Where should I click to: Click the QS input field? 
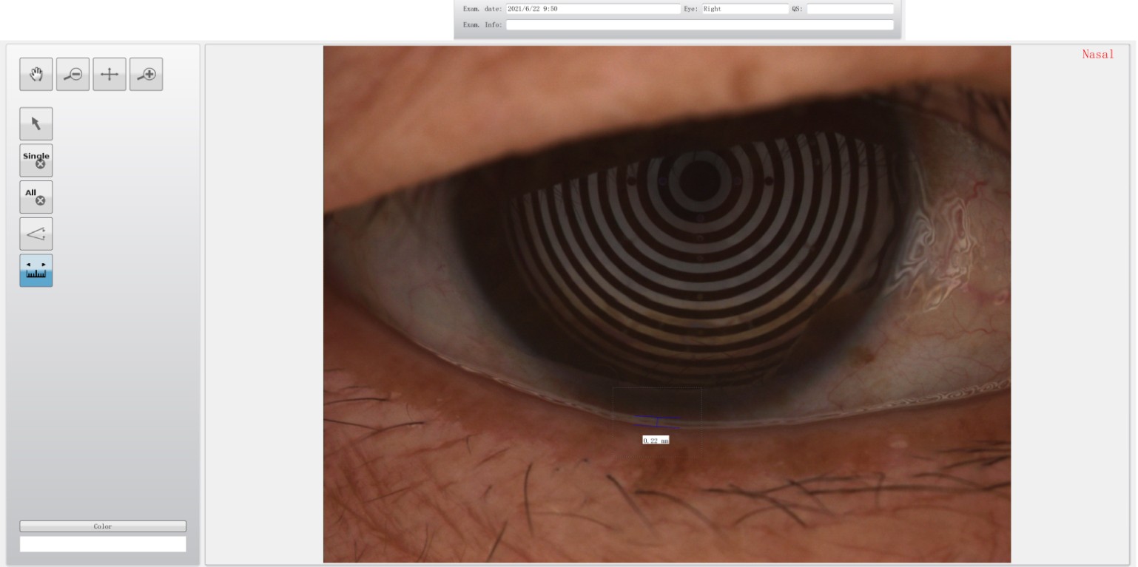[x=850, y=9]
